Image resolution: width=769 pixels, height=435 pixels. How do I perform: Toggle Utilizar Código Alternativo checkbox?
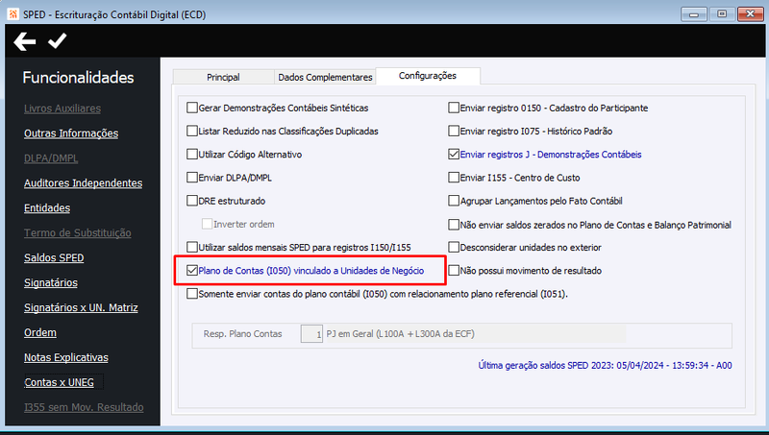coord(192,155)
